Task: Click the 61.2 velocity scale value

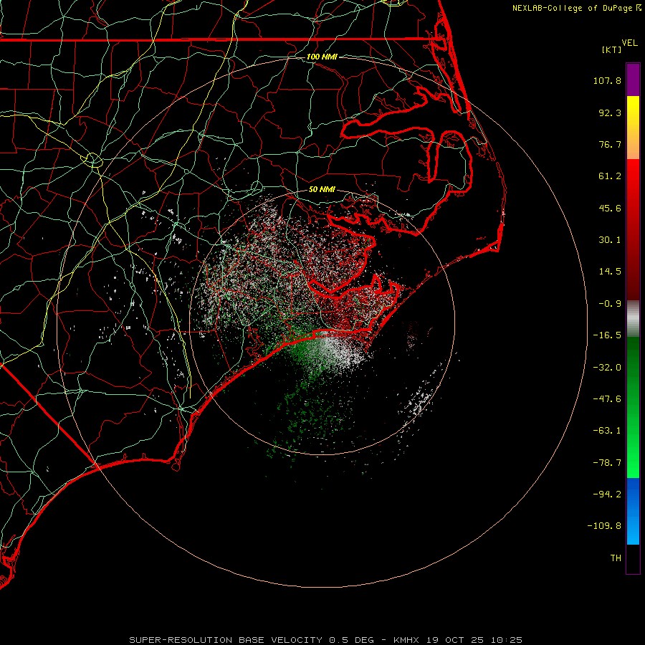Action: [x=610, y=176]
